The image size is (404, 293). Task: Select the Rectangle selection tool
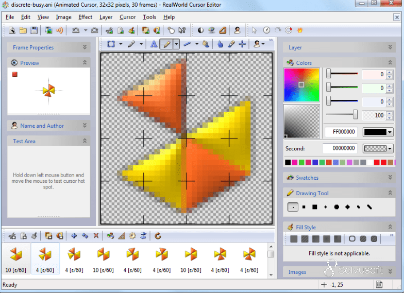(x=111, y=44)
